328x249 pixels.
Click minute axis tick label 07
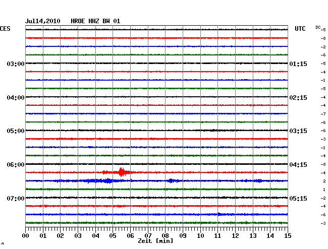click(x=148, y=236)
